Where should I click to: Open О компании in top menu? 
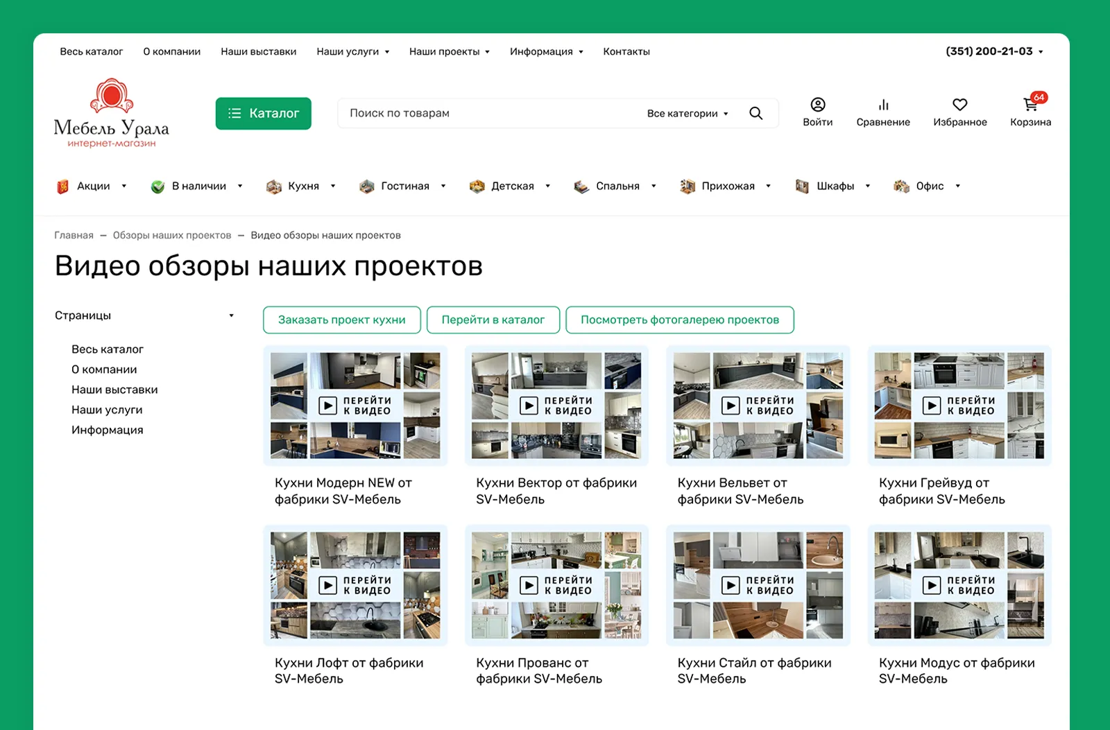coord(172,51)
